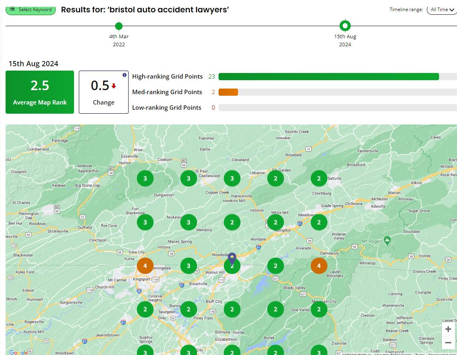Select grid point 2 above Abingdon
The image size is (457, 355).
pos(275,222)
